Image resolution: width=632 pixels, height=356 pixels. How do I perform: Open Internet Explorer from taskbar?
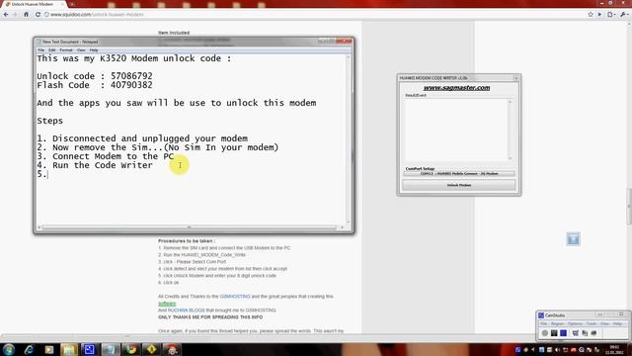click(x=29, y=349)
